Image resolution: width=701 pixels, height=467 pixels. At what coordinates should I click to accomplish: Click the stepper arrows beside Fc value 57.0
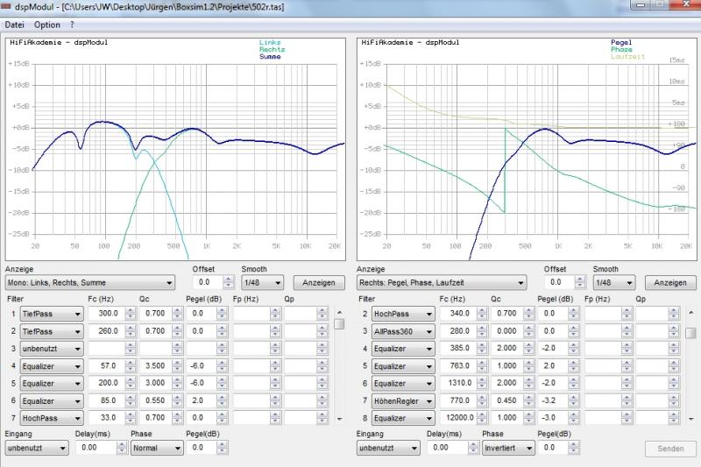point(131,366)
